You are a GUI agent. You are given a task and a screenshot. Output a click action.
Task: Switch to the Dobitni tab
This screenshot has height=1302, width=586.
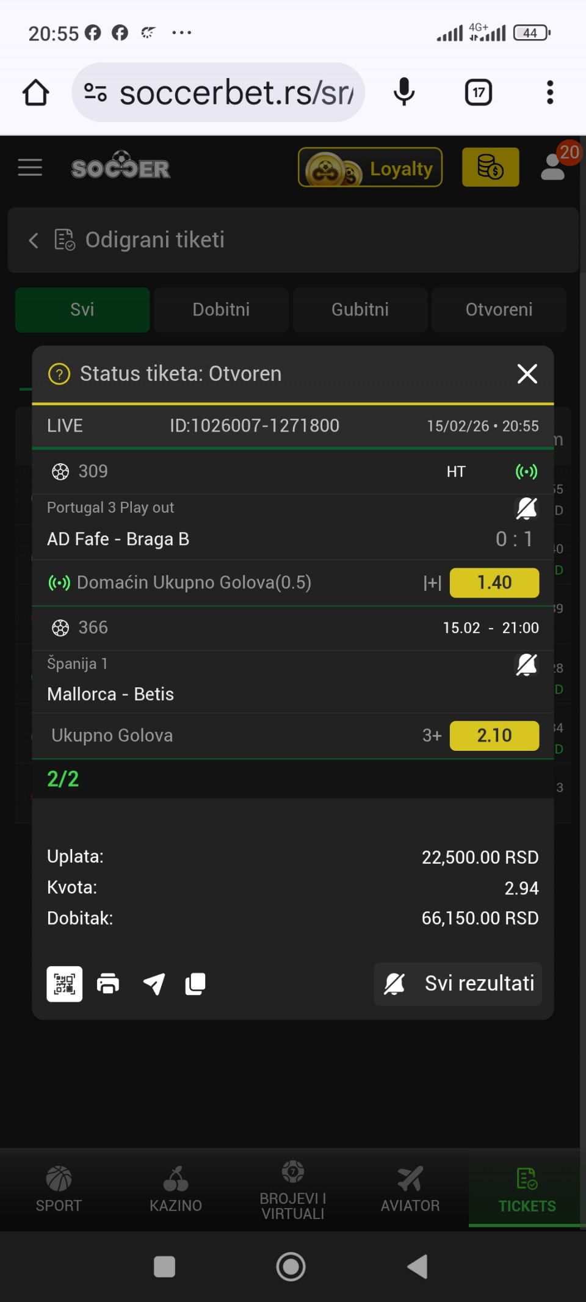[x=221, y=309]
